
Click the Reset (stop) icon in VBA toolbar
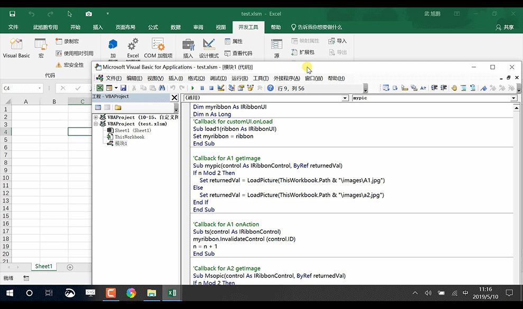click(x=211, y=88)
